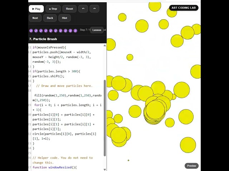
Task: Select the last purple step checkmark
Action: coord(75,31)
